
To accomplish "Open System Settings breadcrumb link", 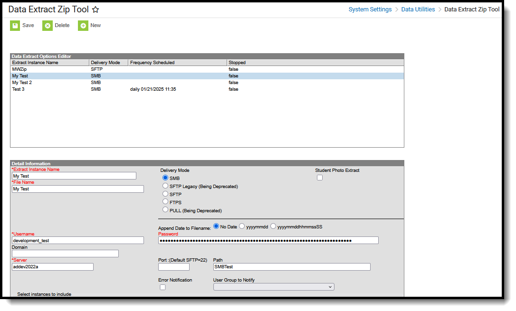I will coord(370,9).
